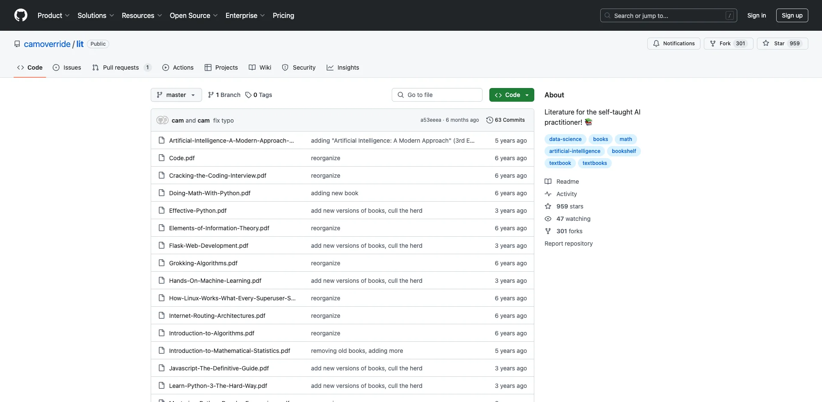Click the fork icon in Fork button
822x402 pixels.
(x=713, y=44)
